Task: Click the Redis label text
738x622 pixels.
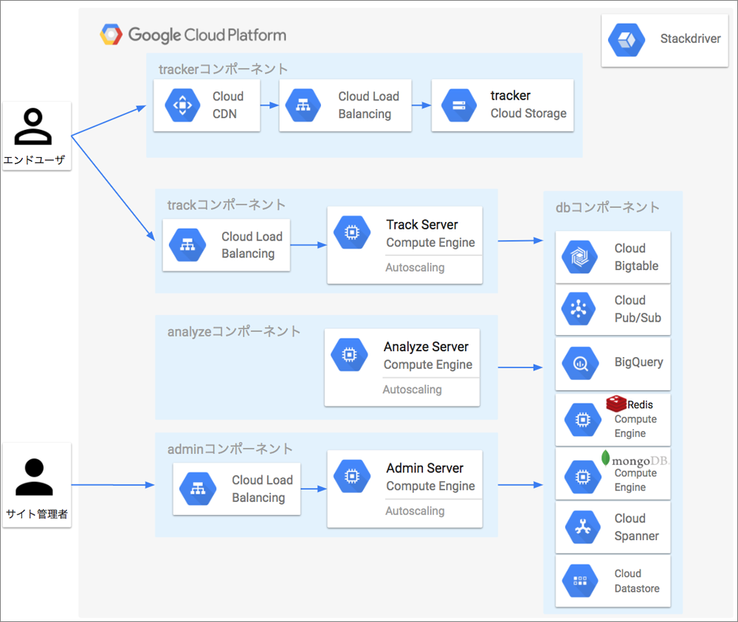Action: (640, 404)
